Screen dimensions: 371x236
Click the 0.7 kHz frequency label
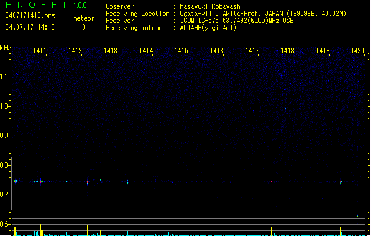click(5, 195)
